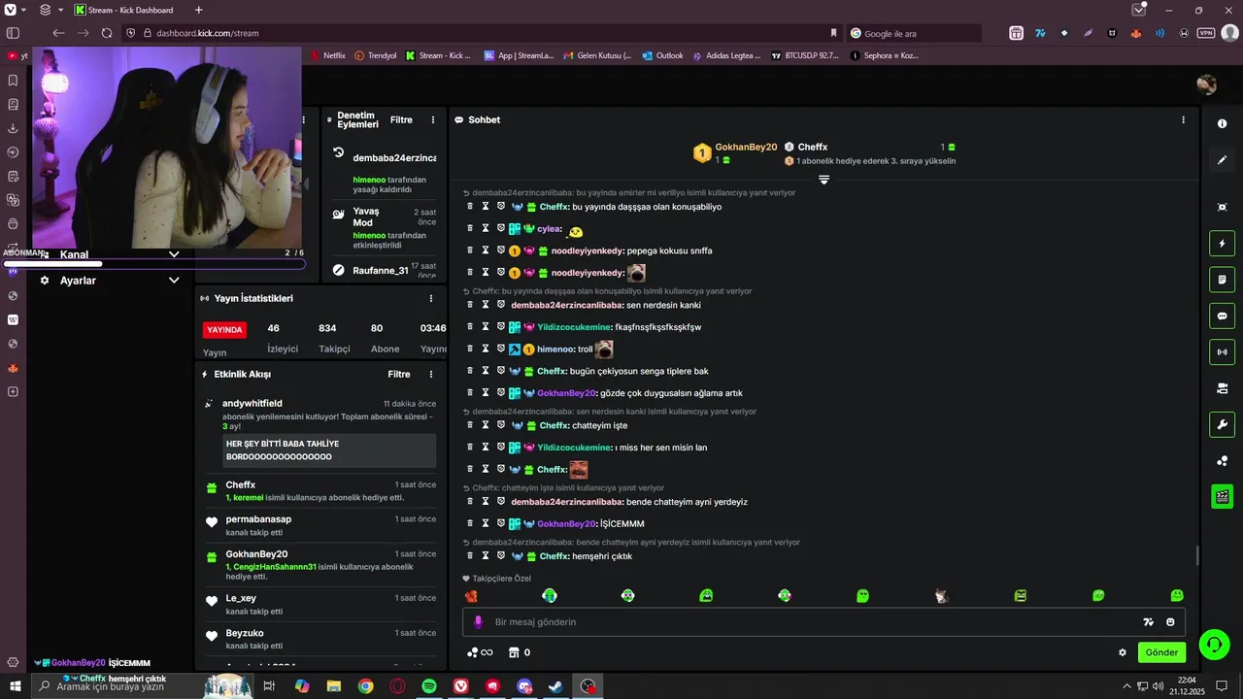Open the green wrench tools icon
Image resolution: width=1243 pixels, height=699 pixels.
(1222, 424)
